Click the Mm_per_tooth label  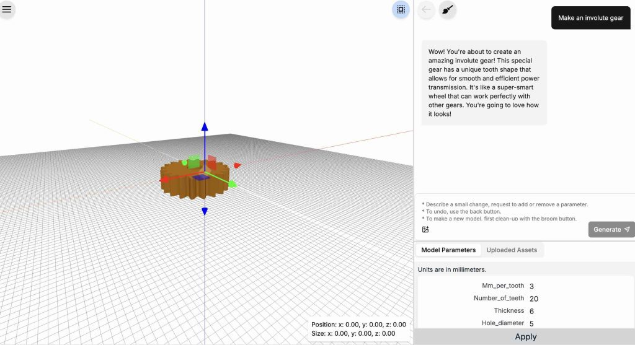(502, 286)
